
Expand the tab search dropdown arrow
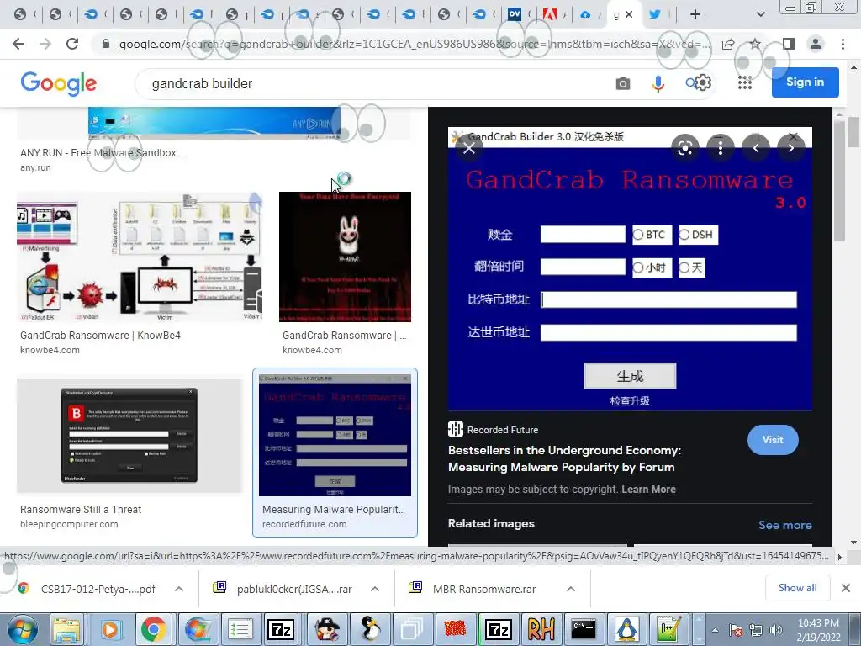point(760,14)
